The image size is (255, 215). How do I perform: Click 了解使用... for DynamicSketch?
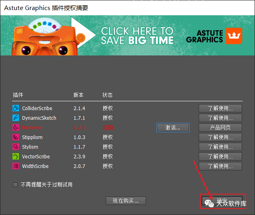click(220, 118)
